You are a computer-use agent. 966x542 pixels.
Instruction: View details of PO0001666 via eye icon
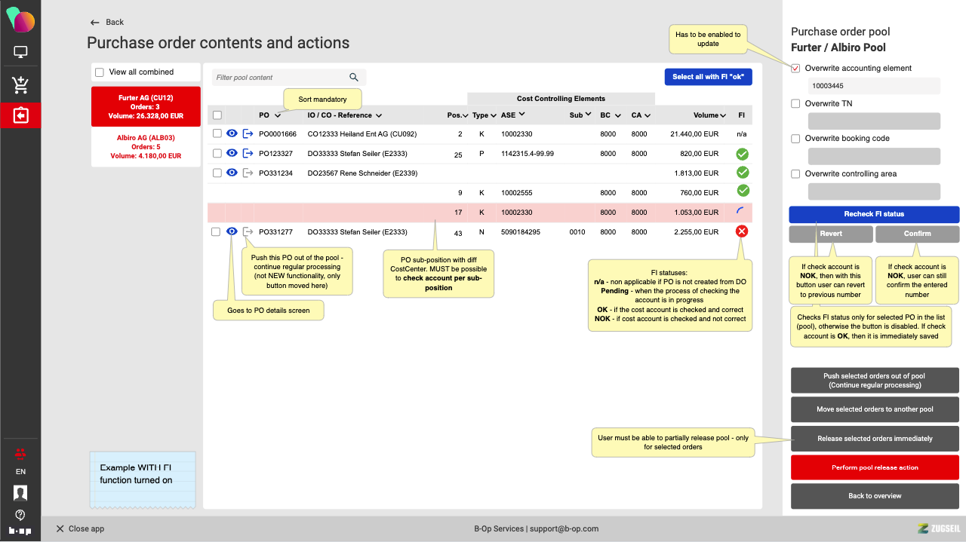click(232, 133)
